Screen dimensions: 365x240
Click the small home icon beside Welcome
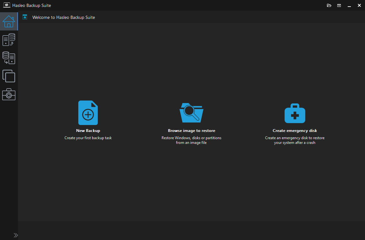tap(25, 17)
